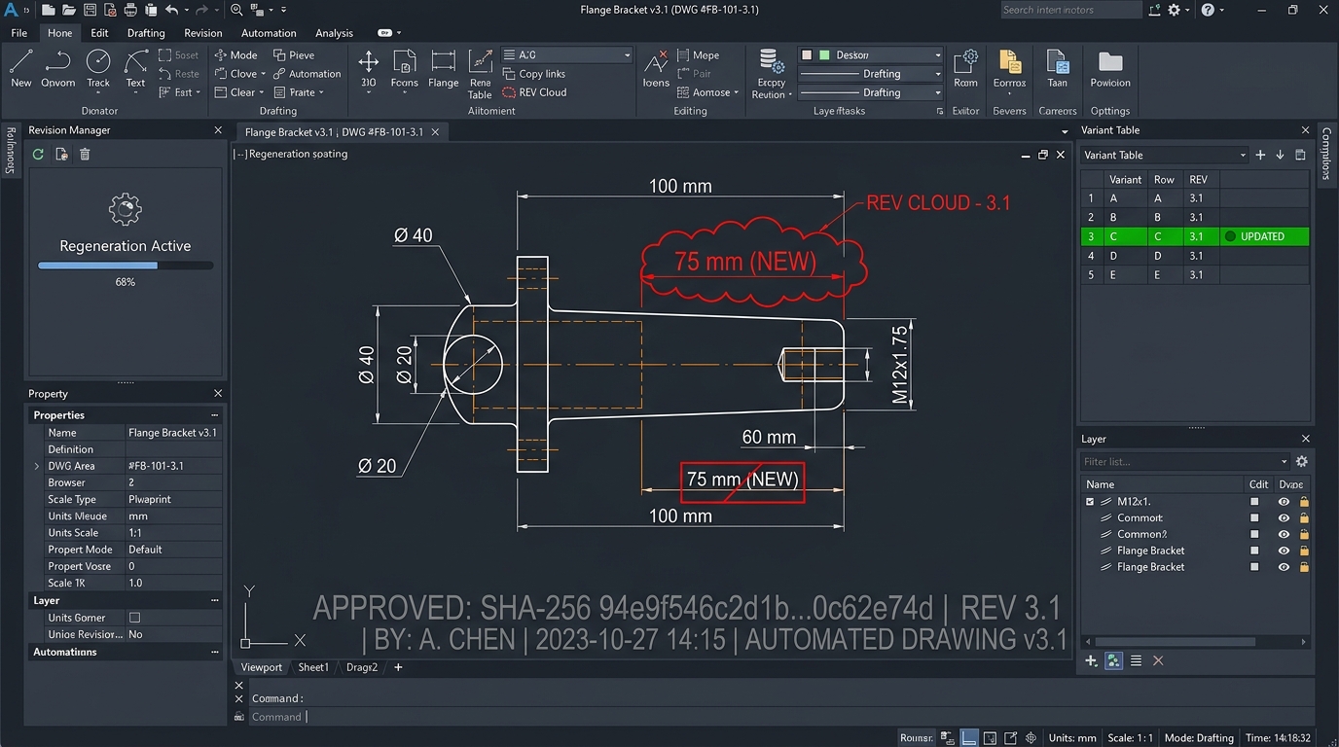The image size is (1339, 747).
Task: Open the Drafting ribbon tab
Action: [146, 33]
